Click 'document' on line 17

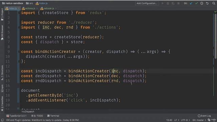[x=31, y=90]
